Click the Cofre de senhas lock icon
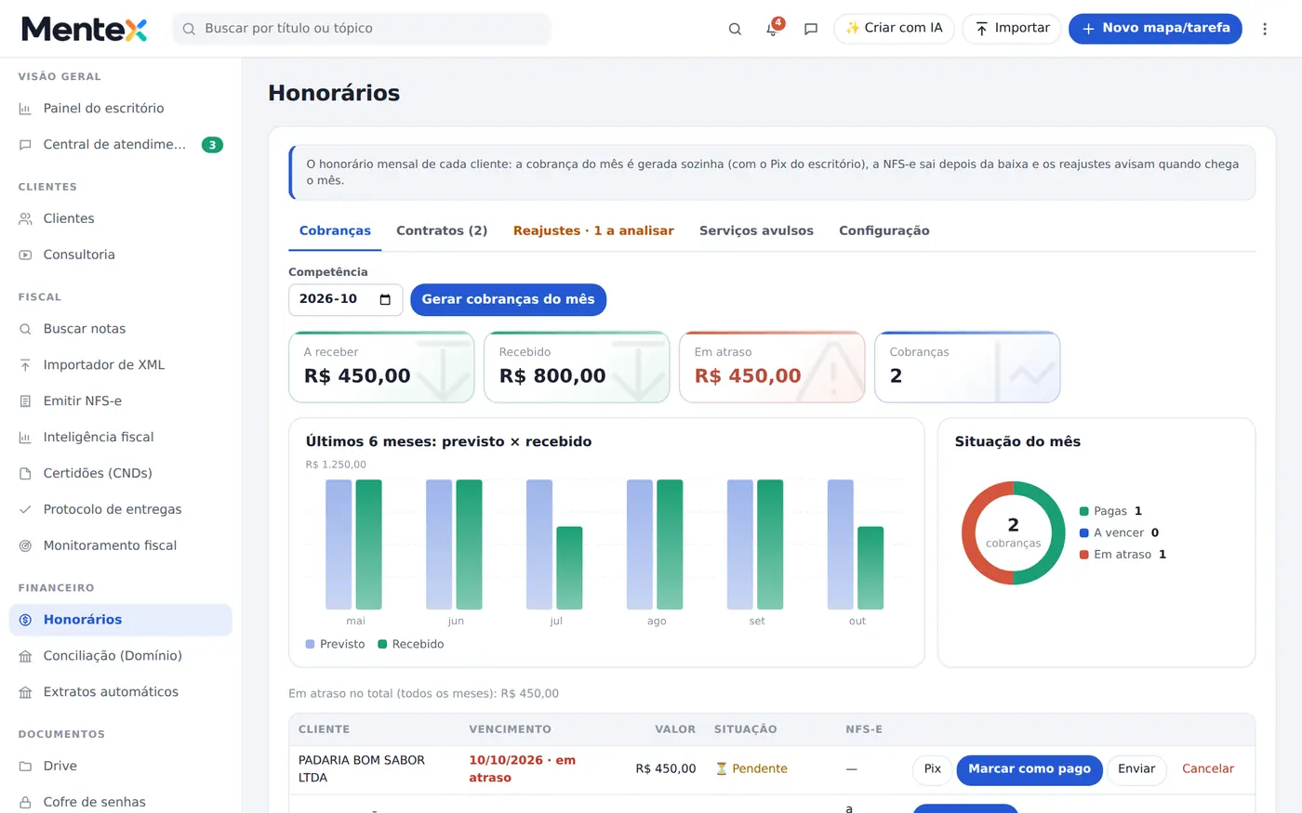This screenshot has height=813, width=1302. point(25,802)
